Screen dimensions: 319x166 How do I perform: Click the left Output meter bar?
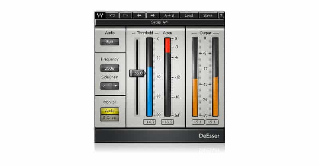coord(195,77)
